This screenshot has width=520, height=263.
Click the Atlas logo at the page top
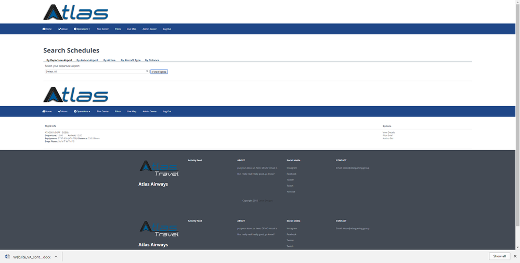point(76,12)
